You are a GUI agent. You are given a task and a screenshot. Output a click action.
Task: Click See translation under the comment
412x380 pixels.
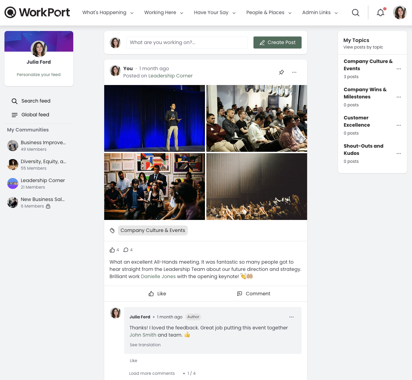click(145, 345)
